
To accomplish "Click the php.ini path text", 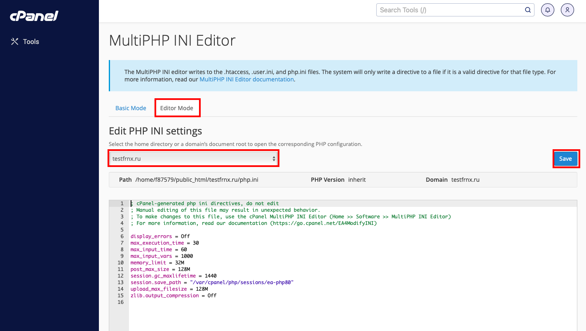I will point(197,180).
